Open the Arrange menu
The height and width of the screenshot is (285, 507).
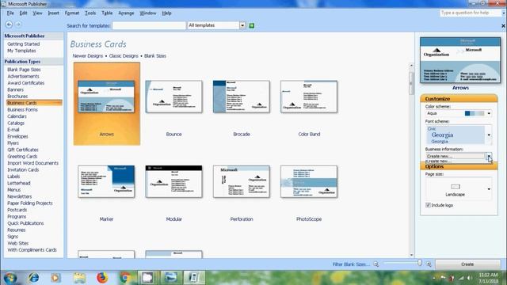point(126,13)
